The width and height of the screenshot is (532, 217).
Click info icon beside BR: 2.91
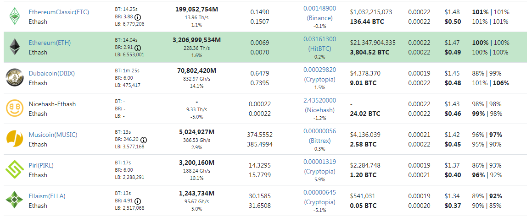tap(137, 48)
